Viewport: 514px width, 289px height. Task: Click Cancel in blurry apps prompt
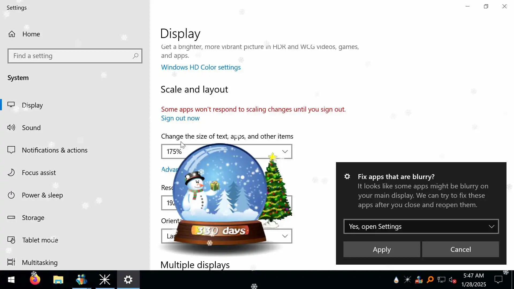pos(460,249)
